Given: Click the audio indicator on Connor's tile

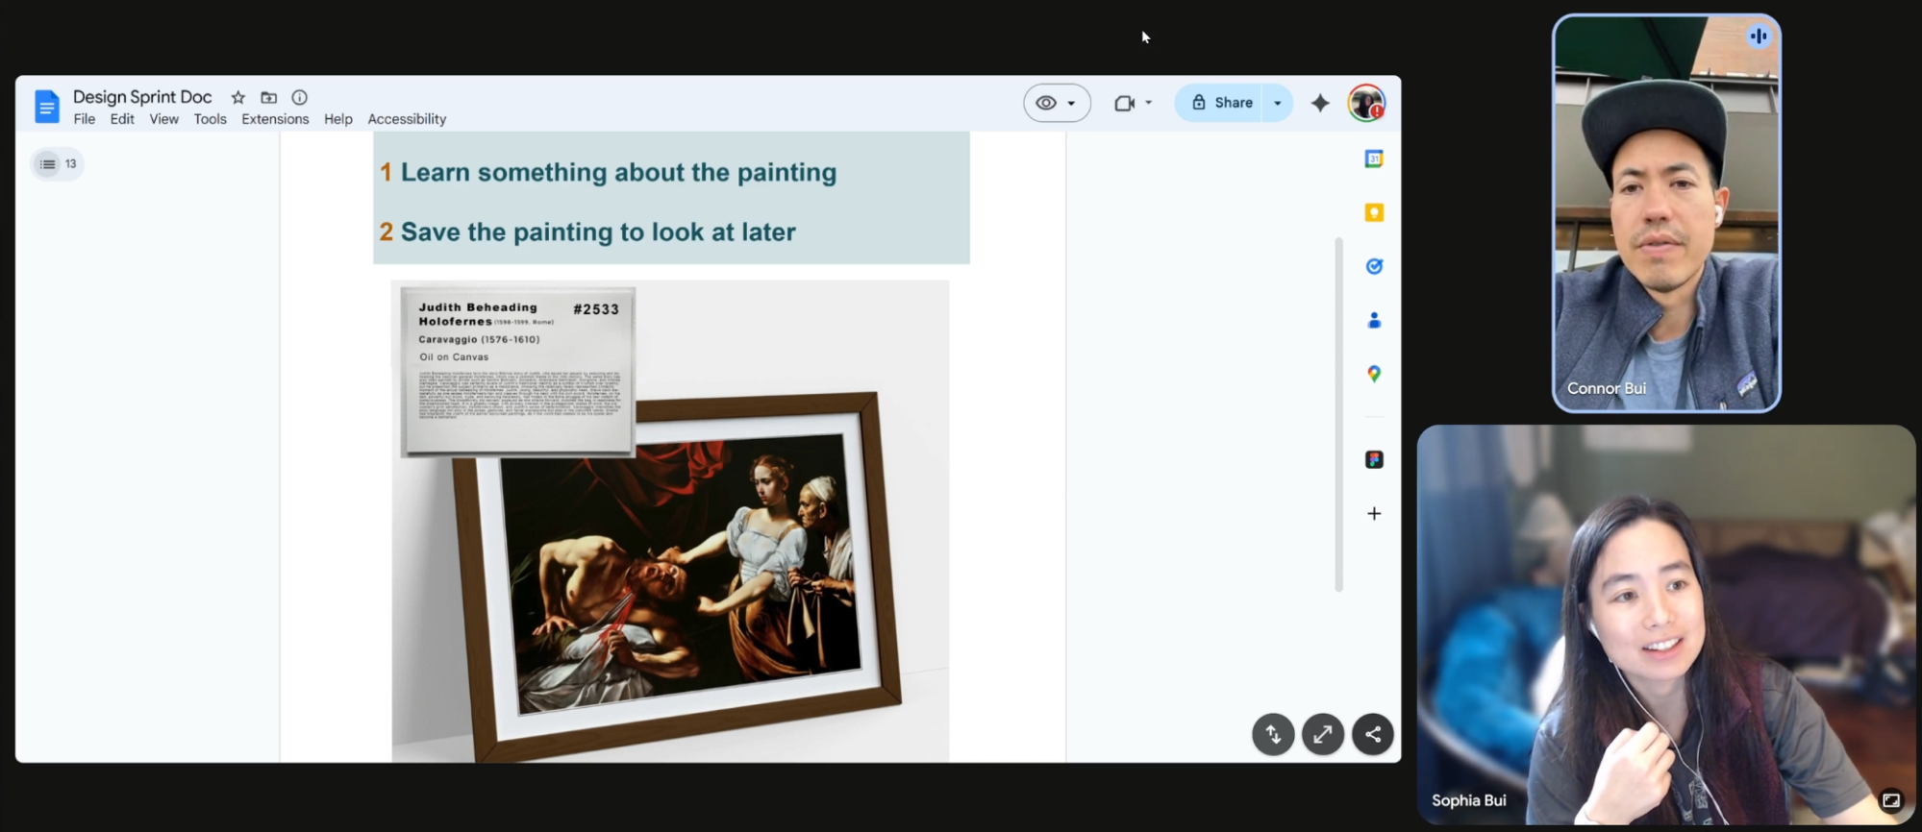Looking at the screenshot, I should pyautogui.click(x=1759, y=37).
